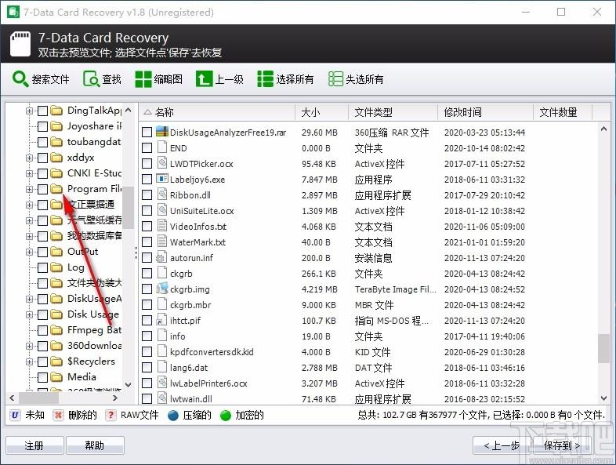This screenshot has height=465, width=616.
Task: Click the tree horizontal scroll right arrow
Action: (x=114, y=398)
